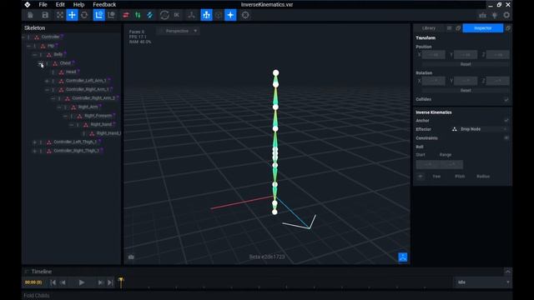Image resolution: width=534 pixels, height=300 pixels.
Task: Open the Feedback menu
Action: [104, 5]
